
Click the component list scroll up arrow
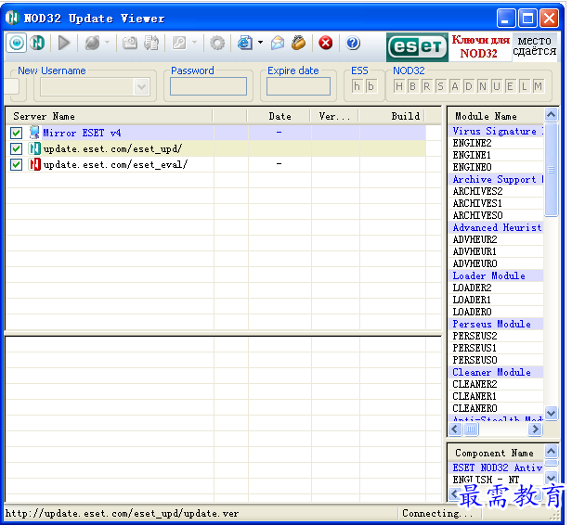pyautogui.click(x=551, y=452)
